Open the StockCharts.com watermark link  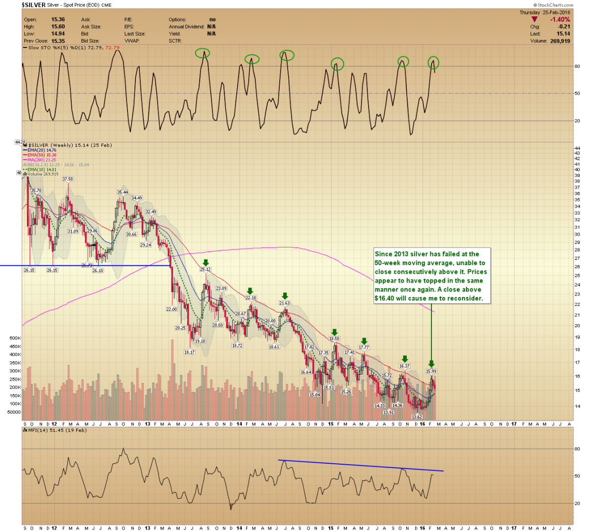click(554, 5)
